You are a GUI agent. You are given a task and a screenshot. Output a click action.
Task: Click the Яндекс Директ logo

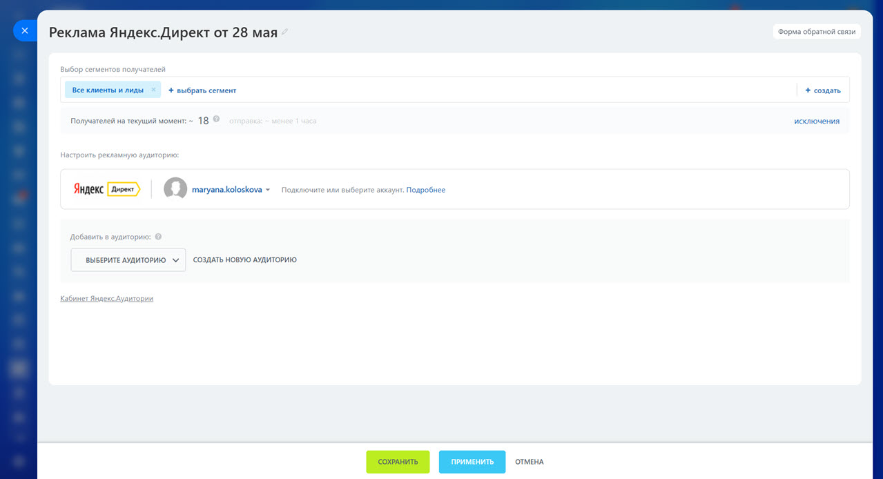pos(107,189)
